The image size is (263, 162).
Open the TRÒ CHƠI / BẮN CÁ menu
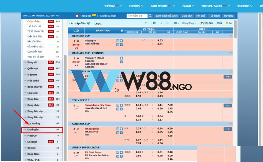216,6
